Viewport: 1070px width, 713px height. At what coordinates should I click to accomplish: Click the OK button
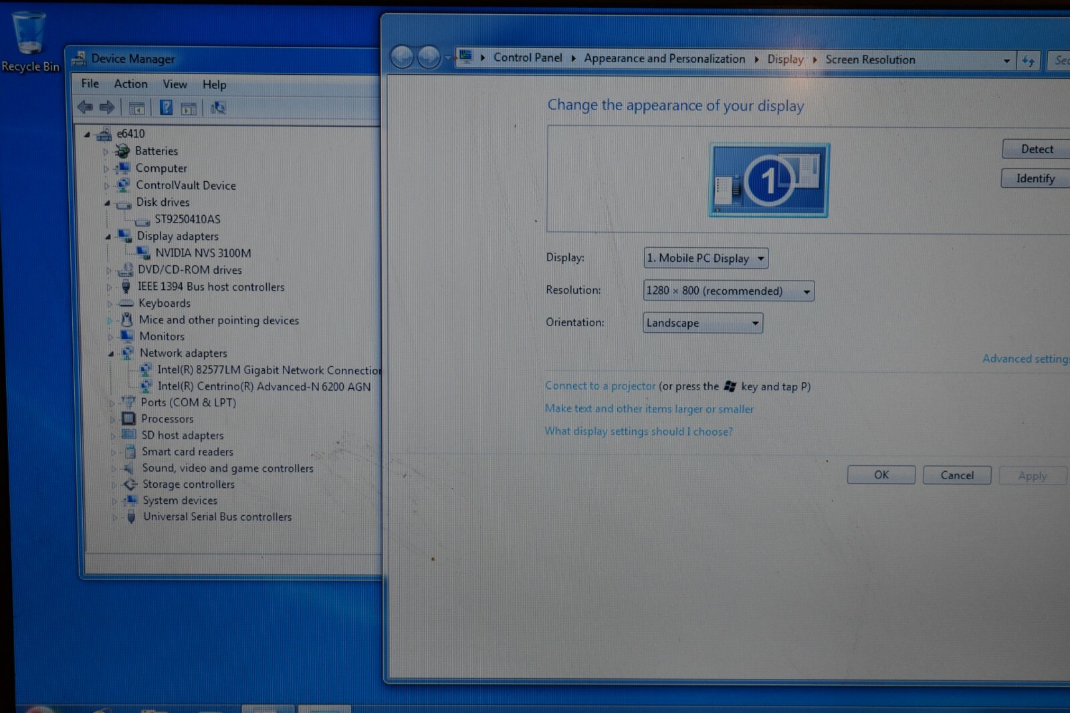881,474
